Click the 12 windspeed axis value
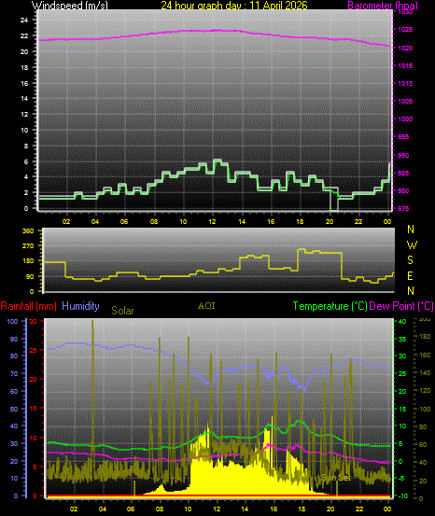435x516 pixels. pyautogui.click(x=24, y=115)
